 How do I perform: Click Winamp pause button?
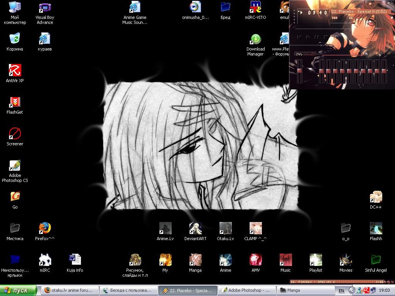pos(316,37)
